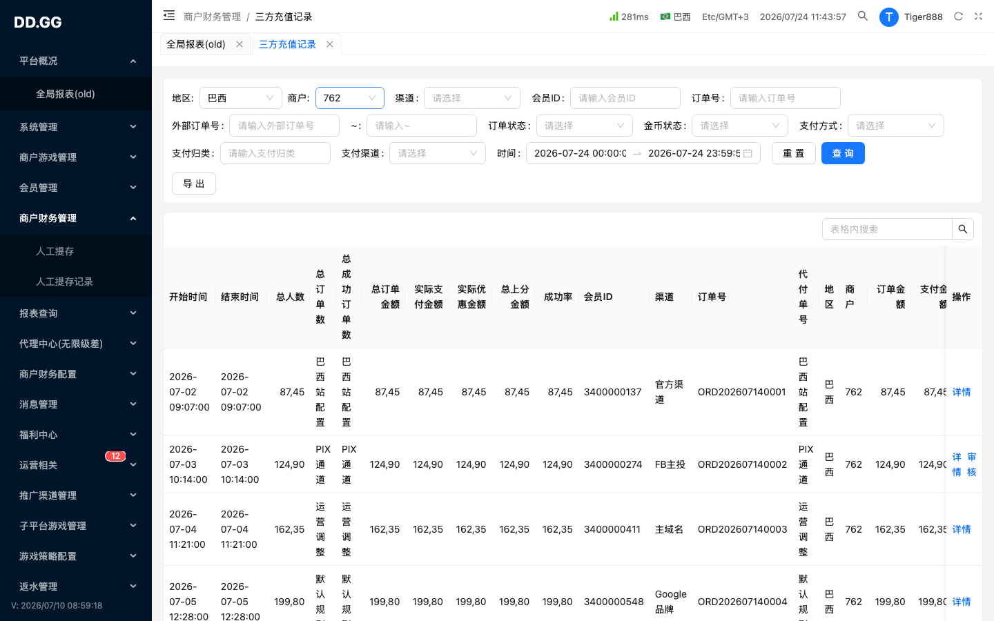Screen dimensions: 994x621
Task: Click the 导出 button
Action: pyautogui.click(x=194, y=184)
